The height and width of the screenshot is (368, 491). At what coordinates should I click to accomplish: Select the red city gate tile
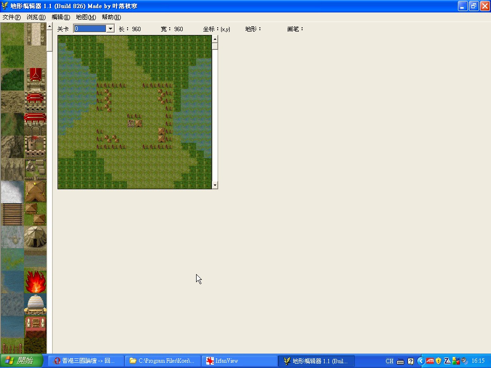coord(35,124)
